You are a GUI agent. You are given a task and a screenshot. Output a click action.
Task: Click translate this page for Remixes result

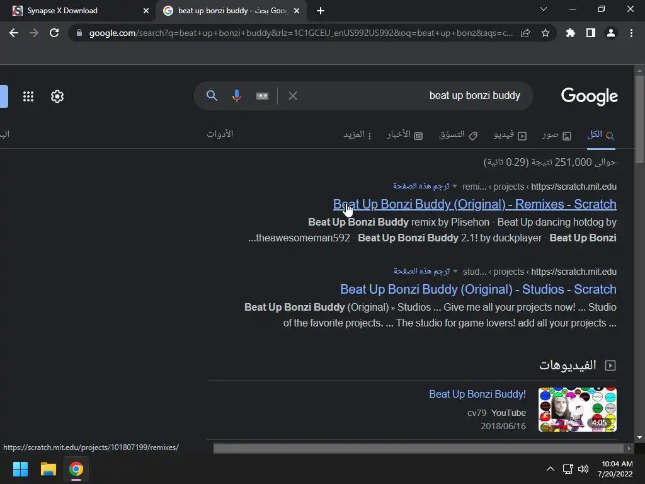(421, 186)
